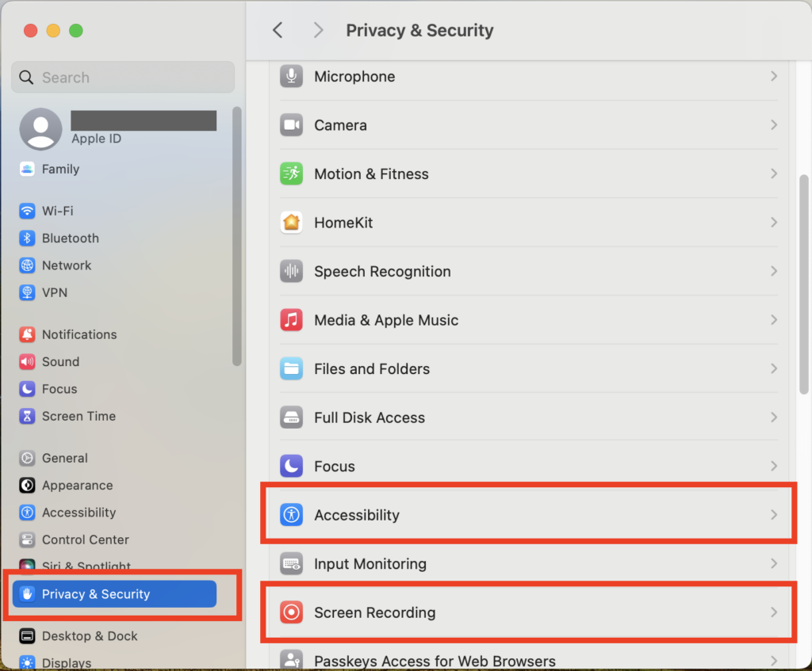Open Input Monitoring using right chevron
Screen dimensions: 812x671
tap(774, 563)
